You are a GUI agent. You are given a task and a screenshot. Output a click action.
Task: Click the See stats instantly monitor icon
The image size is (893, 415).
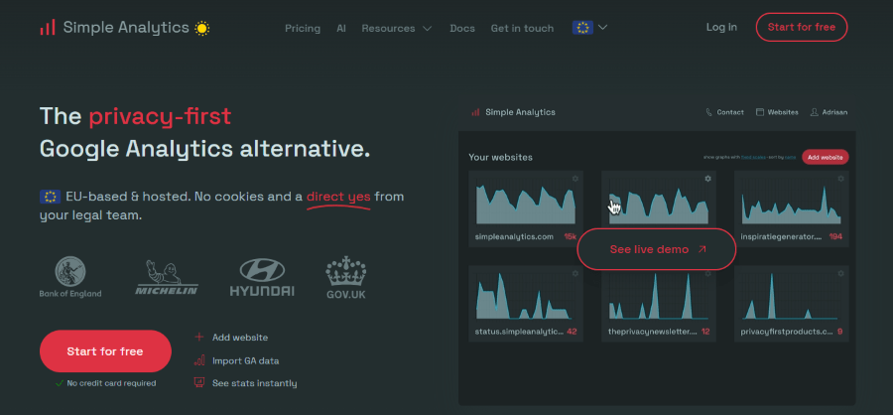[x=199, y=383]
